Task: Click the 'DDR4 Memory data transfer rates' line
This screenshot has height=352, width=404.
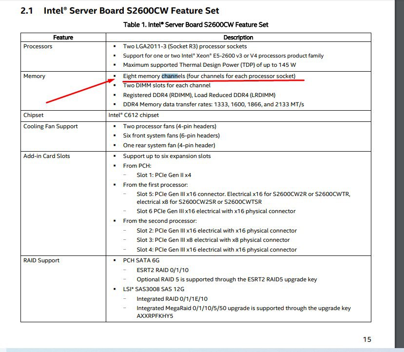Action: click(x=213, y=104)
